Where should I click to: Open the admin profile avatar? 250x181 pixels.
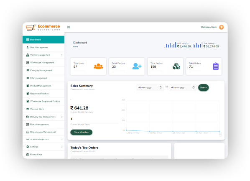221,27
